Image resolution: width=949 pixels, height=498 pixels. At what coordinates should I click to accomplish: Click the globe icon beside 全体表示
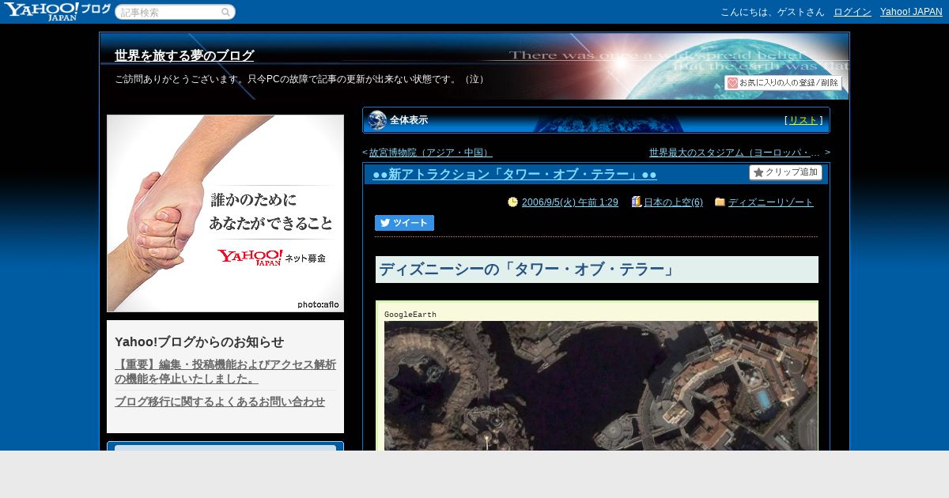pos(377,120)
